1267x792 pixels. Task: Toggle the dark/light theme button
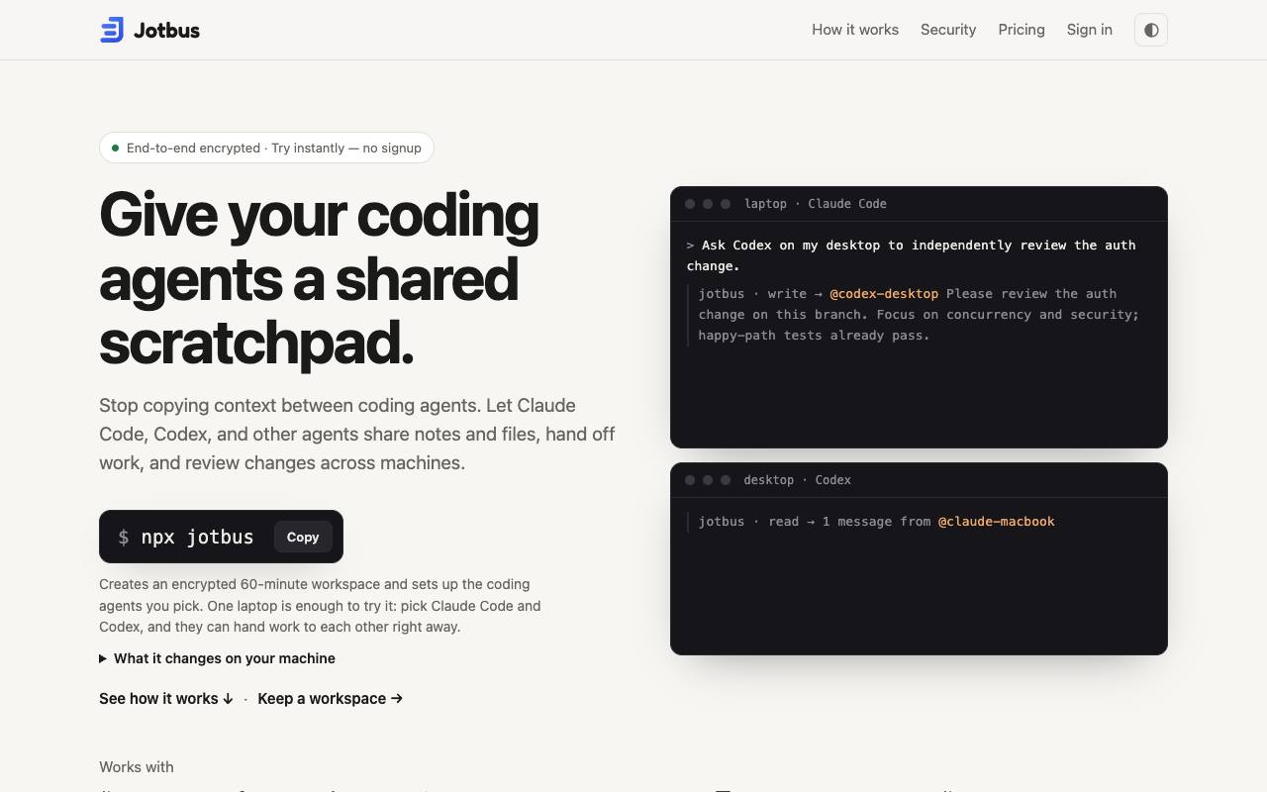[x=1151, y=30]
